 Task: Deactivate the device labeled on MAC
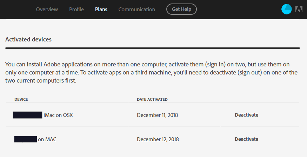[x=247, y=139]
